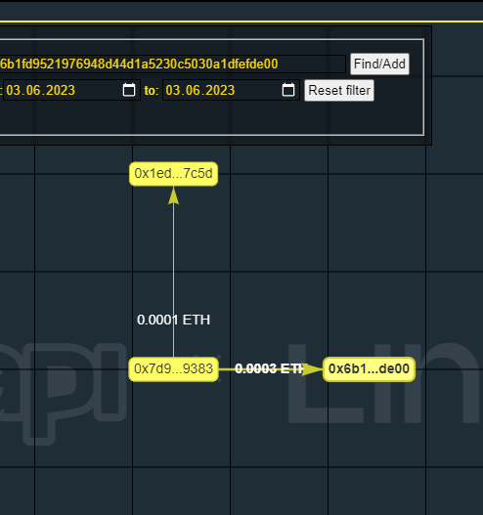Select node 0x6b1...de00
Viewport: 483px width, 515px height.
[x=369, y=369]
